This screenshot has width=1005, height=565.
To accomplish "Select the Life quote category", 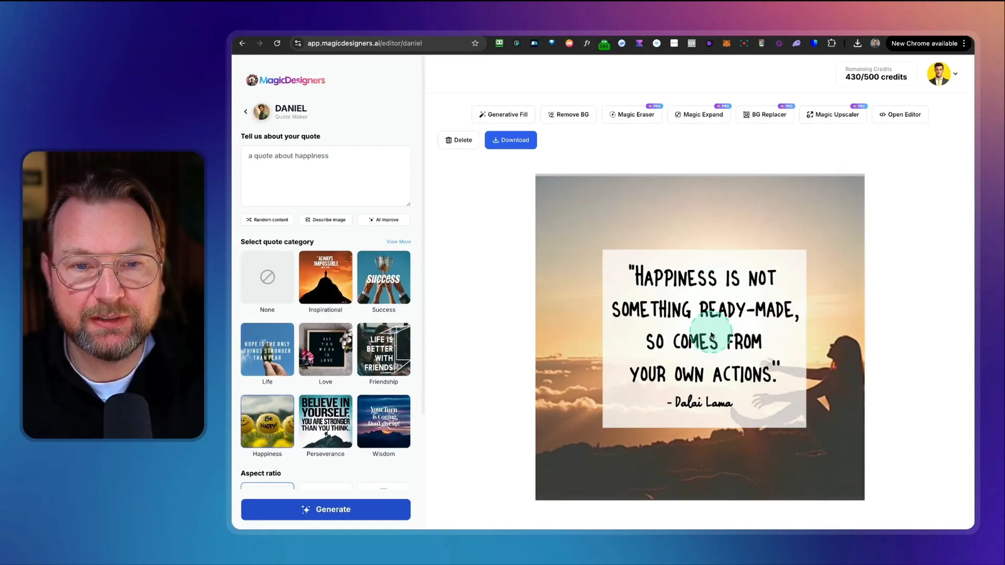I will pyautogui.click(x=268, y=349).
